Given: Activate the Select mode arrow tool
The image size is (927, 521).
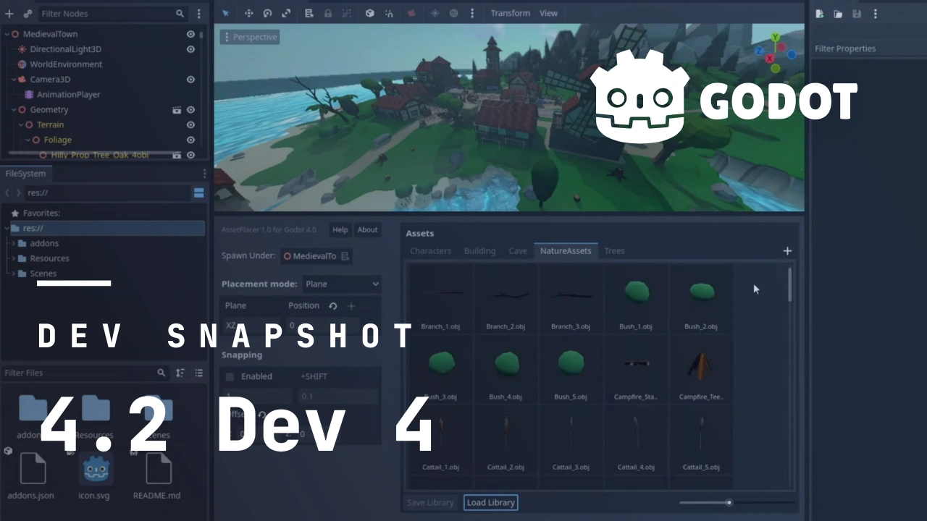Looking at the screenshot, I should 225,13.
